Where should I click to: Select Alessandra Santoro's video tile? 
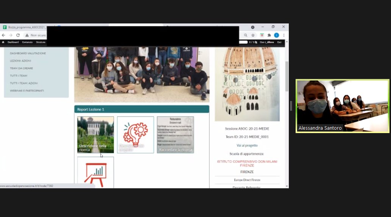coord(343,106)
